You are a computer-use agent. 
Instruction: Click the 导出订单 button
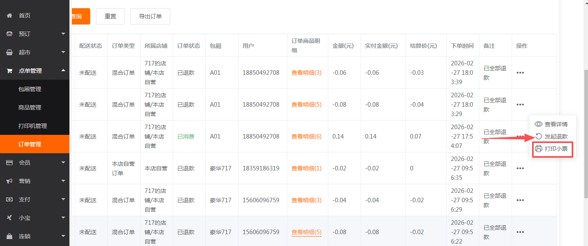(150, 16)
